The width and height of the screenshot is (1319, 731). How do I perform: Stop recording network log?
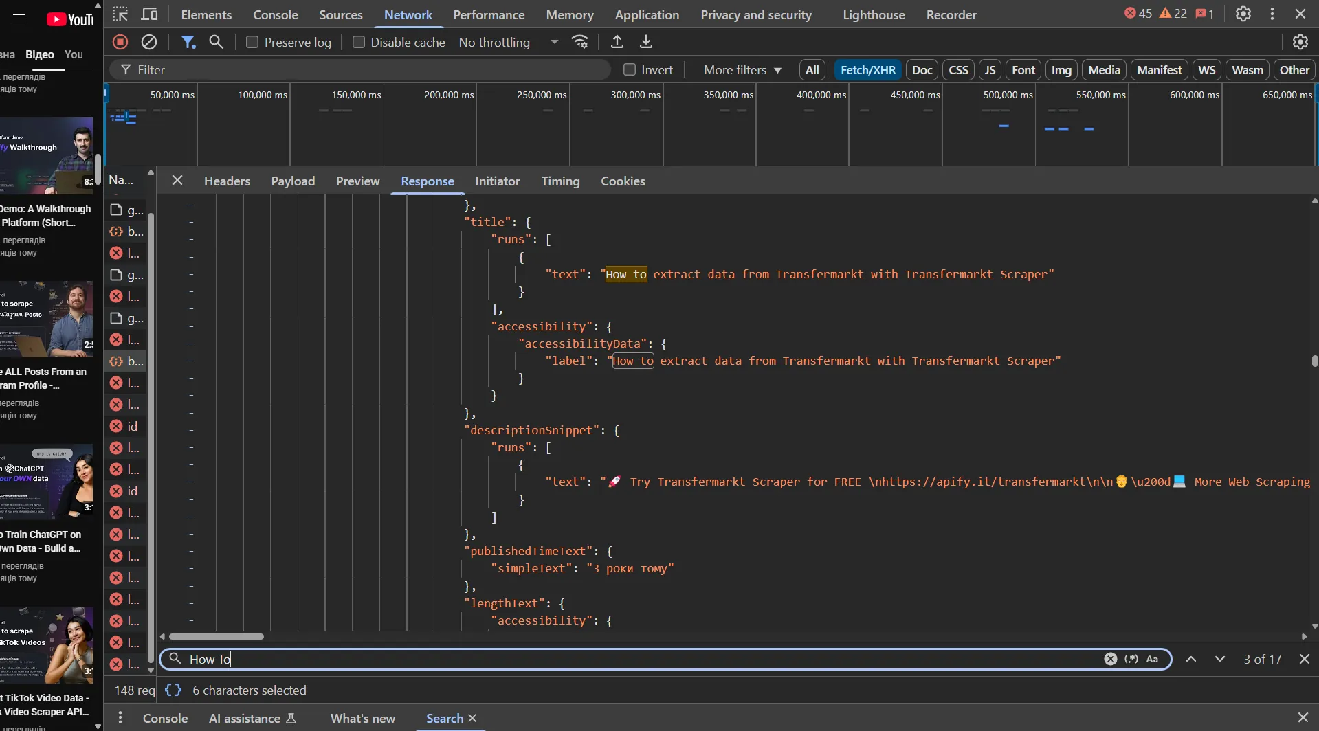pos(120,42)
